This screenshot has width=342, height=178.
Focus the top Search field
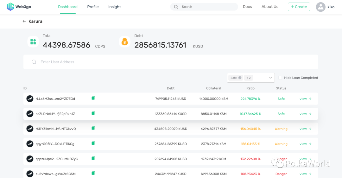204,7
